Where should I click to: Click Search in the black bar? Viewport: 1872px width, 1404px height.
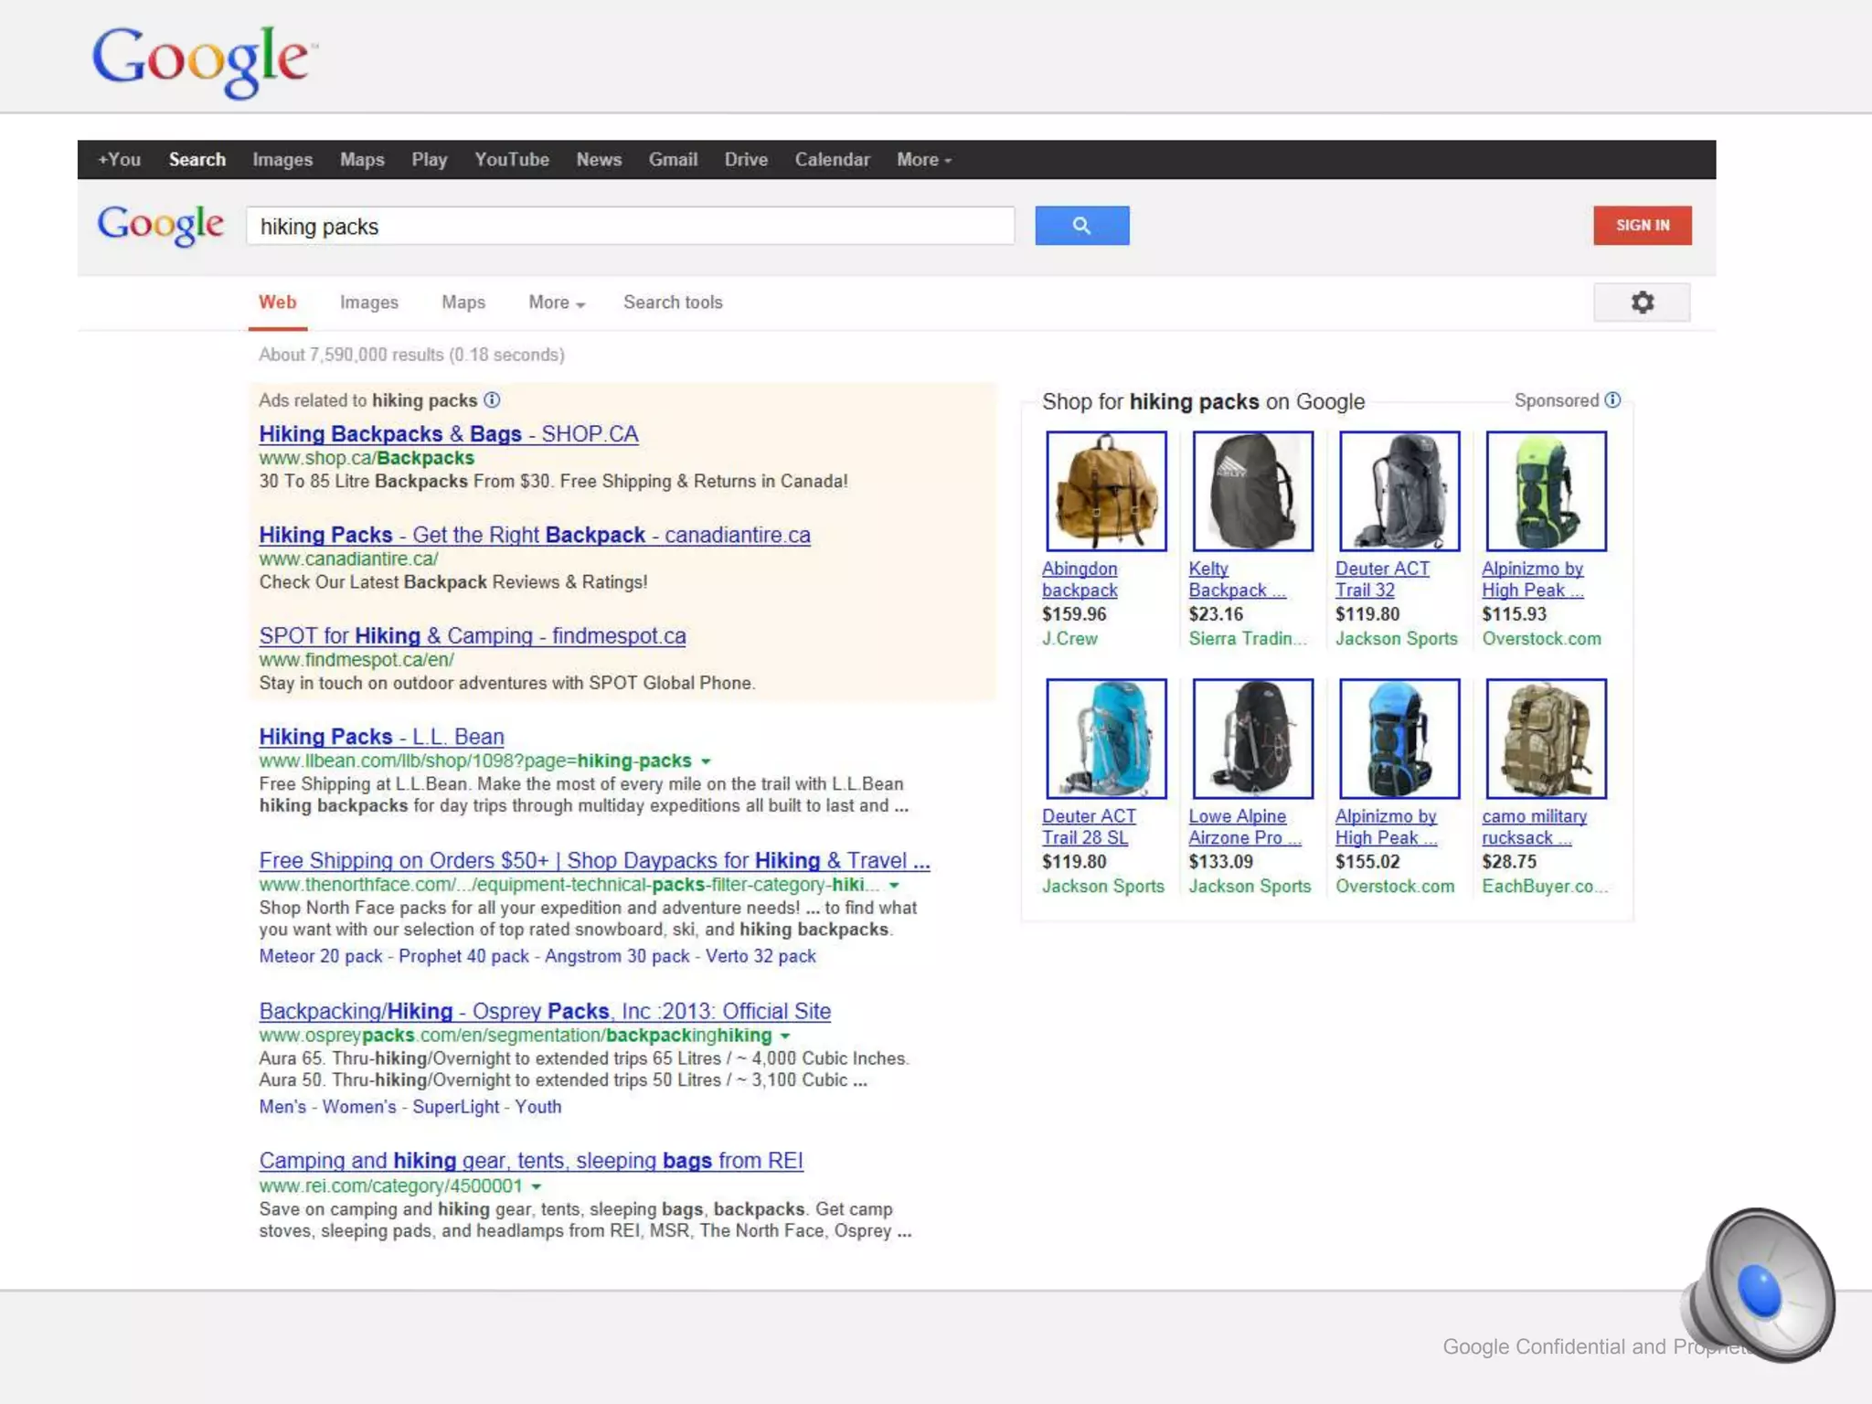click(197, 160)
